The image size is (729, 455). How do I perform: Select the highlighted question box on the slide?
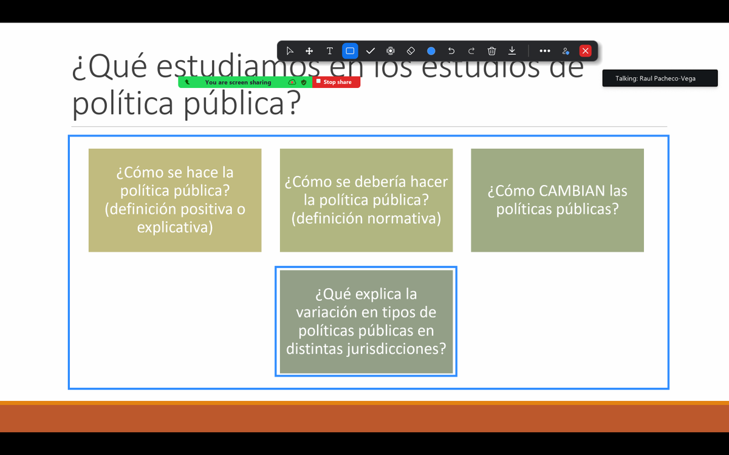coord(366,322)
